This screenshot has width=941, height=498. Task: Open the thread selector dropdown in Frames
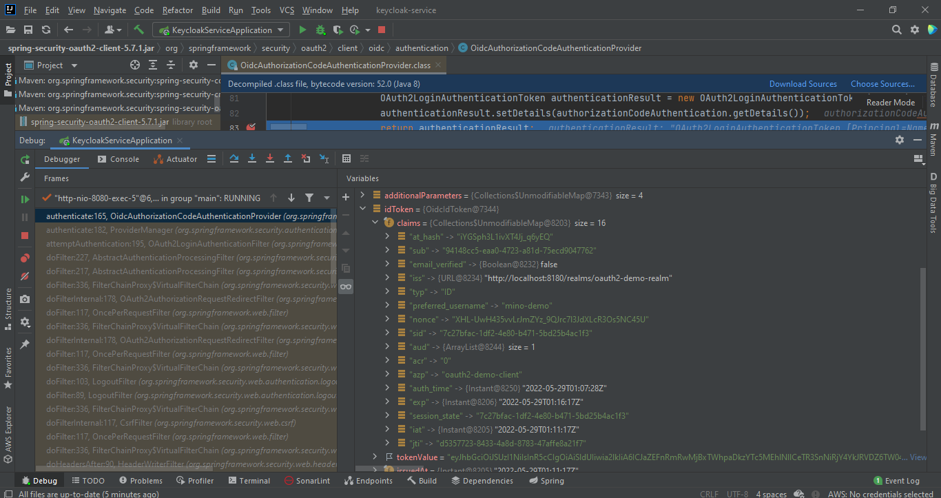tap(327, 198)
